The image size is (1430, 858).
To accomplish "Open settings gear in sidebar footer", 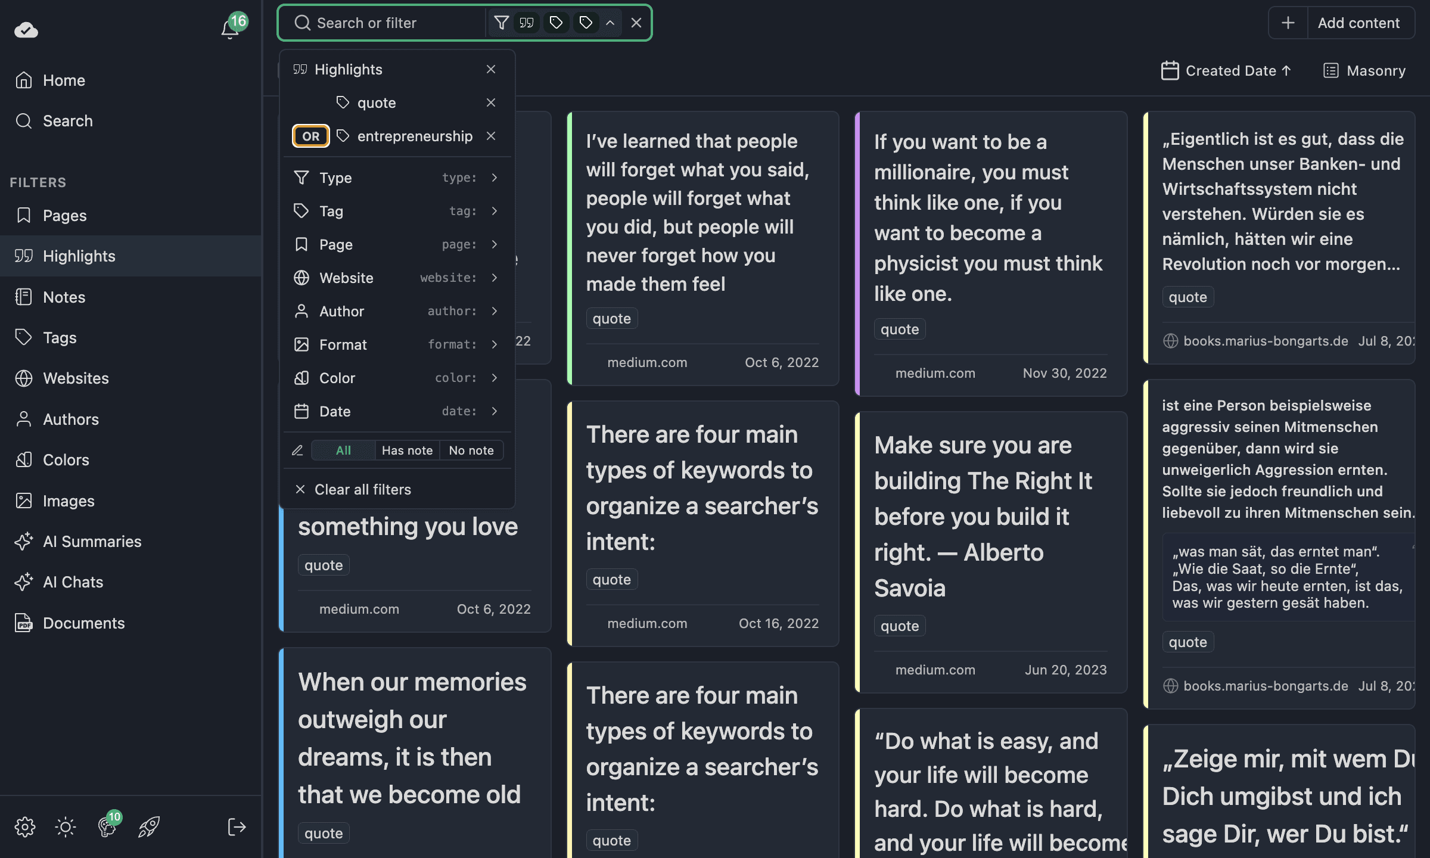I will tap(25, 826).
